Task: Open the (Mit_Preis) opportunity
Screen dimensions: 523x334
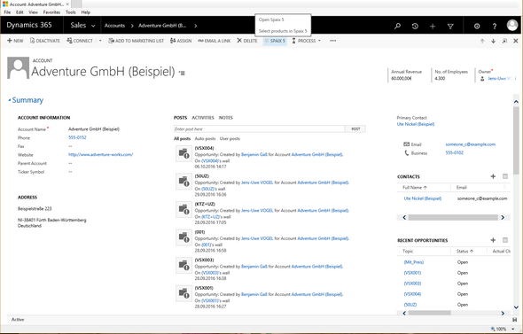Action: [414, 262]
